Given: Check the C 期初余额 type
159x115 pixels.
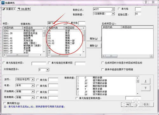Looking at the screenshot, I should pos(78,78).
